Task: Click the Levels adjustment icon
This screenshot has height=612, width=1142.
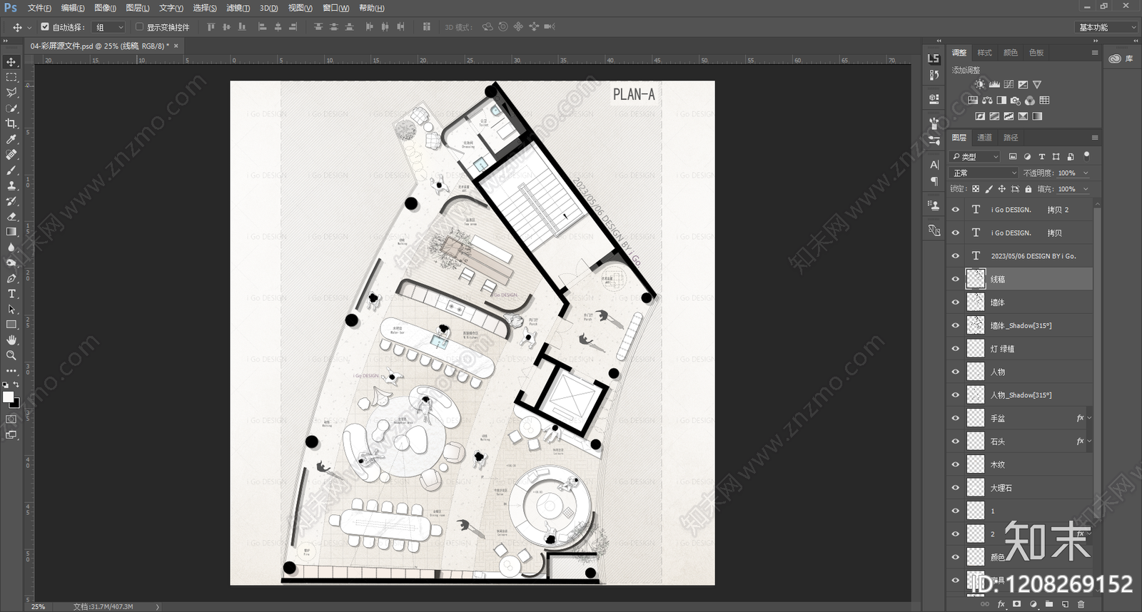Action: pos(994,84)
